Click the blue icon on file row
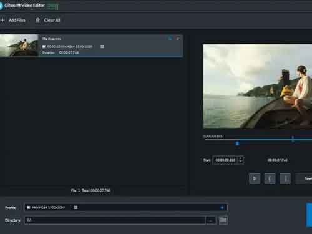 (170, 39)
